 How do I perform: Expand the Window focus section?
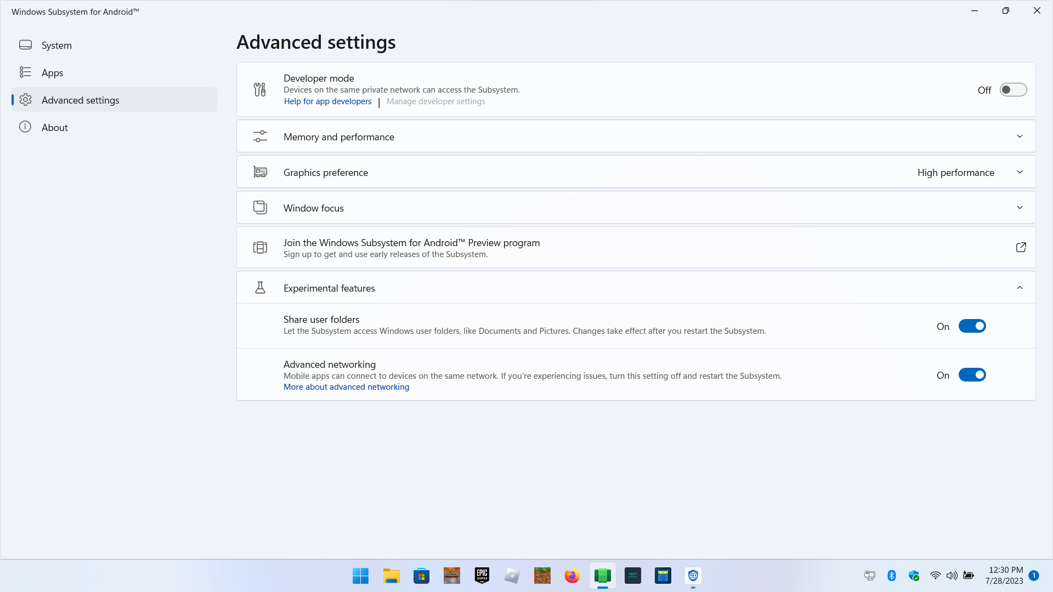click(x=636, y=208)
